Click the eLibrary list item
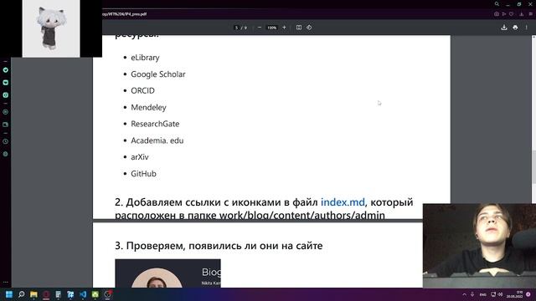The height and width of the screenshot is (301, 536). point(145,58)
